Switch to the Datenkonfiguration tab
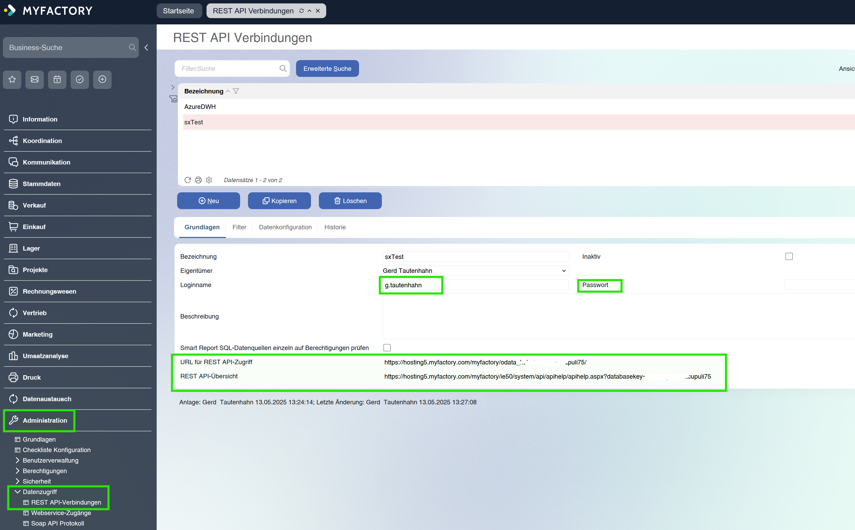Viewport: 855px width, 530px height. point(285,227)
